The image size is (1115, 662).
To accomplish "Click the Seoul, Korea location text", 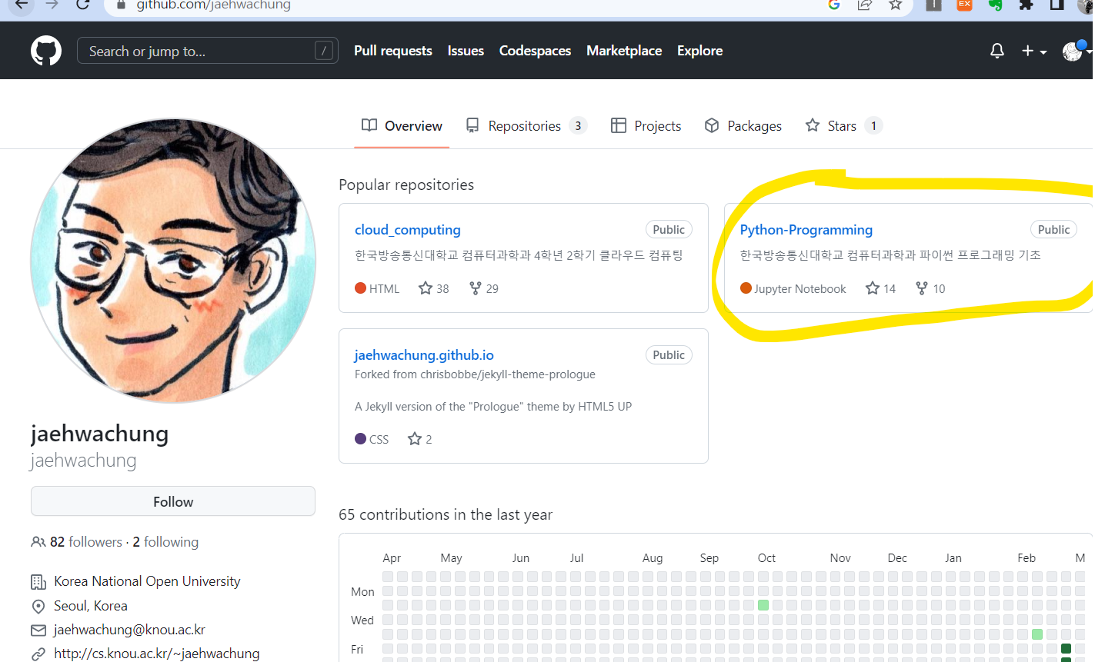I will pos(91,606).
